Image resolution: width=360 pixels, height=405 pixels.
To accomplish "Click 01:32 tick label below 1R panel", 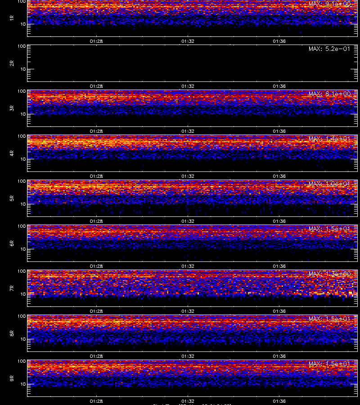I will click(x=188, y=41).
